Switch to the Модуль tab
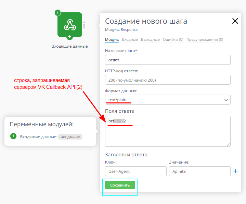246x204 pixels. 112,39
